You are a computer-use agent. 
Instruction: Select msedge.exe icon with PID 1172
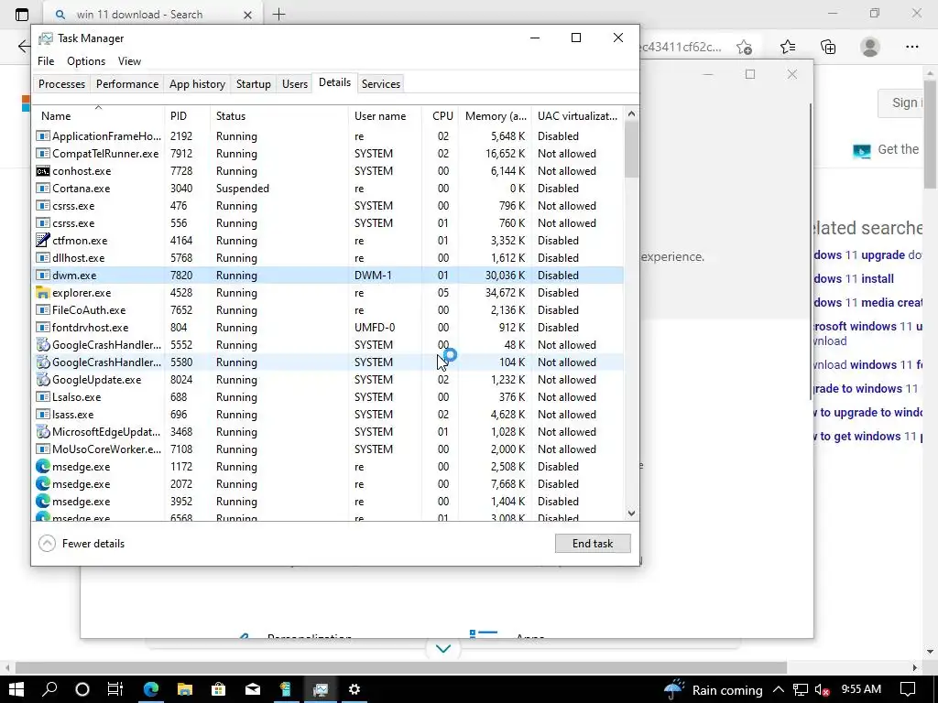click(42, 466)
